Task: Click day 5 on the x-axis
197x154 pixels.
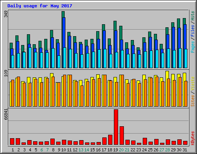Action: [36, 150]
